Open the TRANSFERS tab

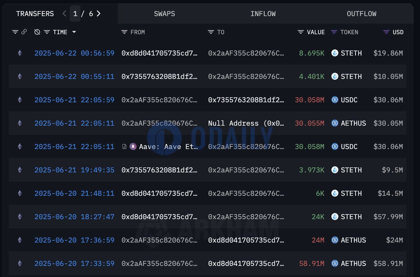pos(35,14)
